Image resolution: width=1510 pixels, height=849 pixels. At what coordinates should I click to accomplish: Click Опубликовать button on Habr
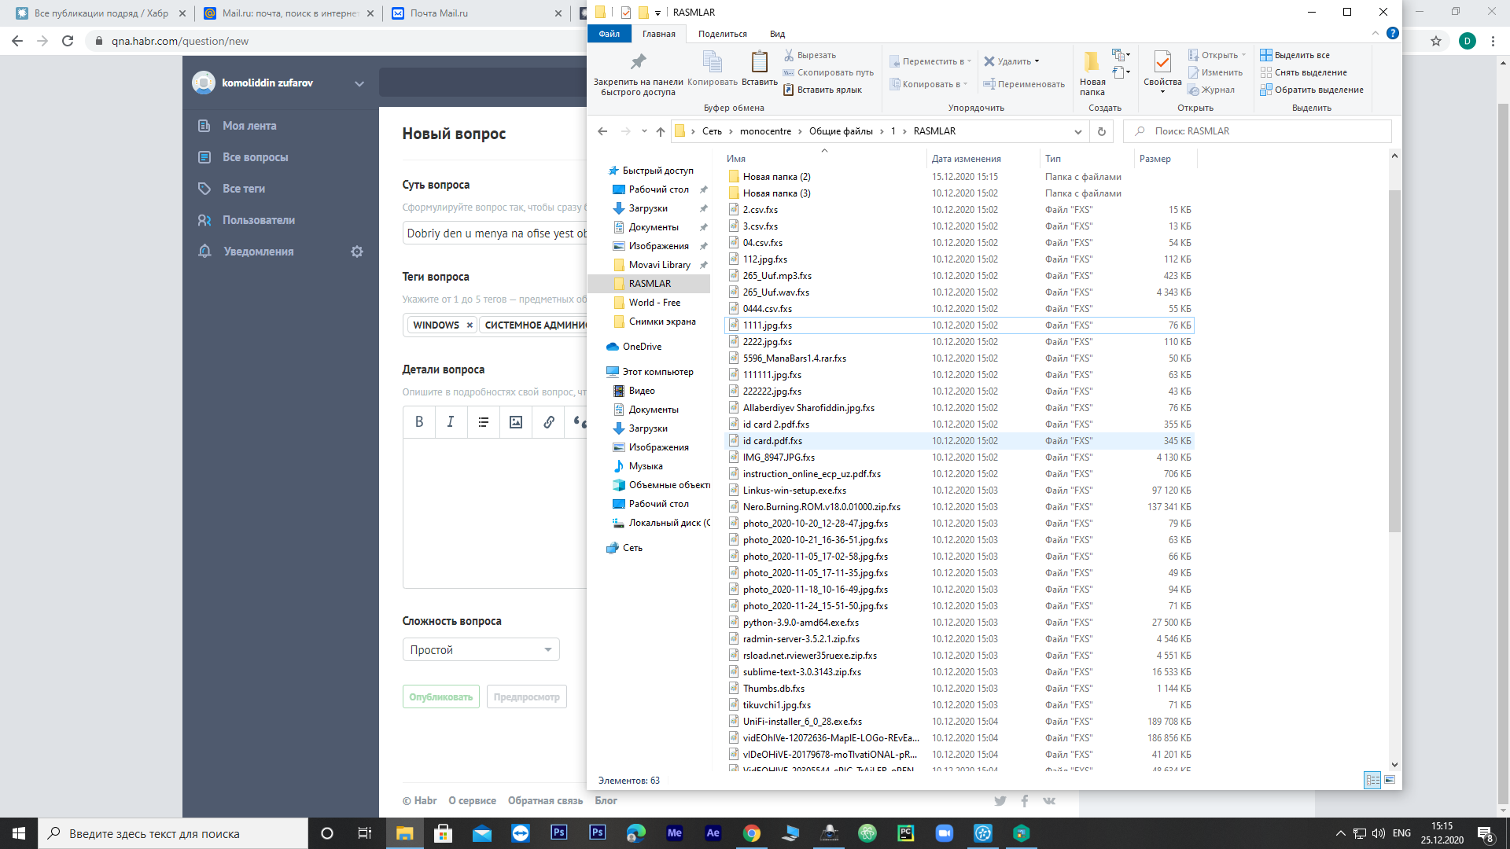click(440, 696)
